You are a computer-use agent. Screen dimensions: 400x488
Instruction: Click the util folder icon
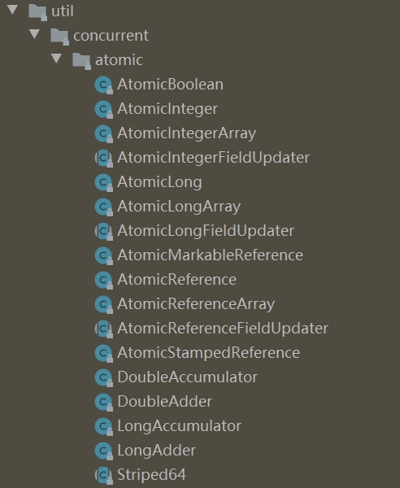click(37, 12)
